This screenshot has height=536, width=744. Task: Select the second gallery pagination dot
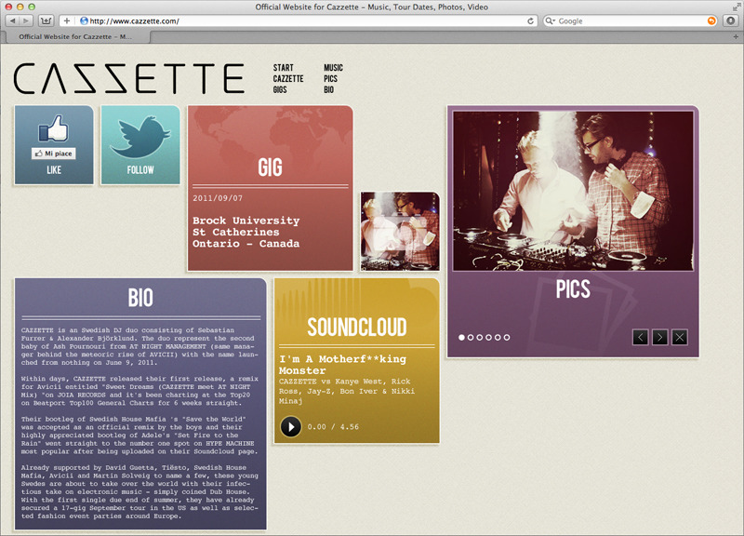(471, 338)
